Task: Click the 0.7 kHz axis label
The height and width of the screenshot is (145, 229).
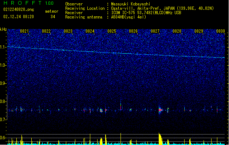Action: [3, 120]
